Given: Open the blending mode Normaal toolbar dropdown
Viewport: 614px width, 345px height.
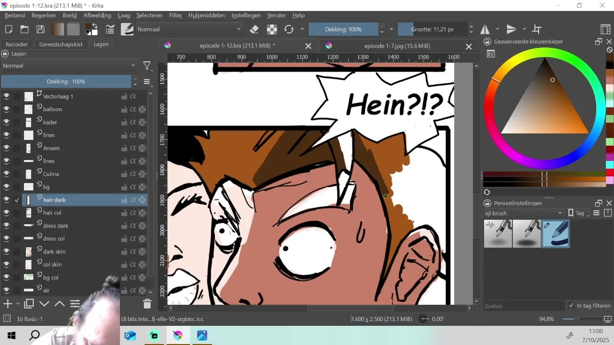Looking at the screenshot, I should tap(189, 29).
